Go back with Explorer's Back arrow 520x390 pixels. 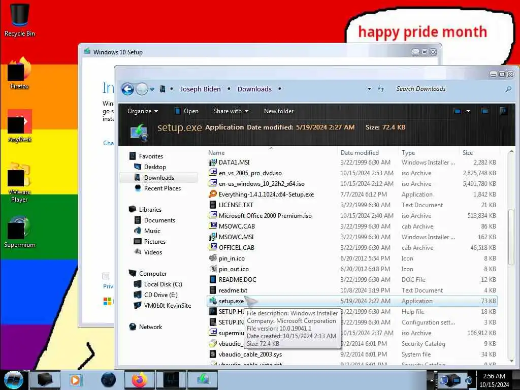[x=127, y=89]
